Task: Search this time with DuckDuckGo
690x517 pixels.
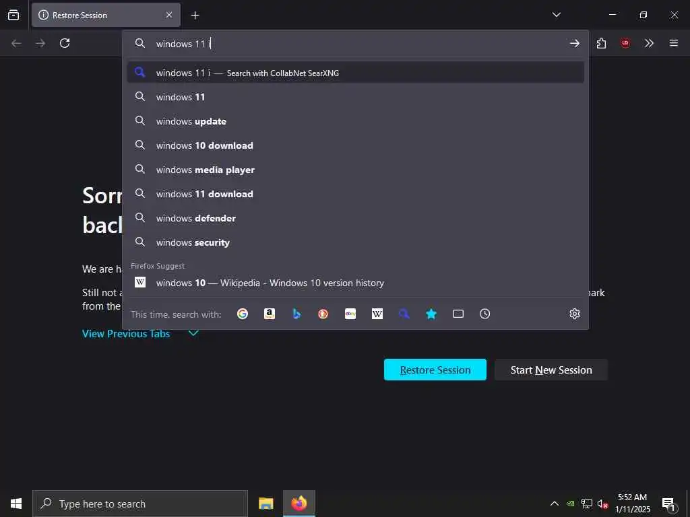Action: click(x=323, y=314)
